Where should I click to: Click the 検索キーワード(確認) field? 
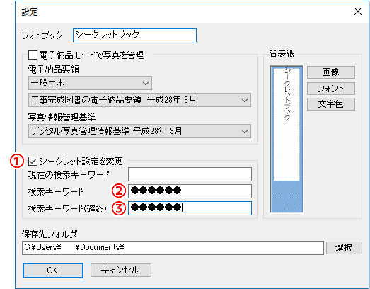[190, 208]
